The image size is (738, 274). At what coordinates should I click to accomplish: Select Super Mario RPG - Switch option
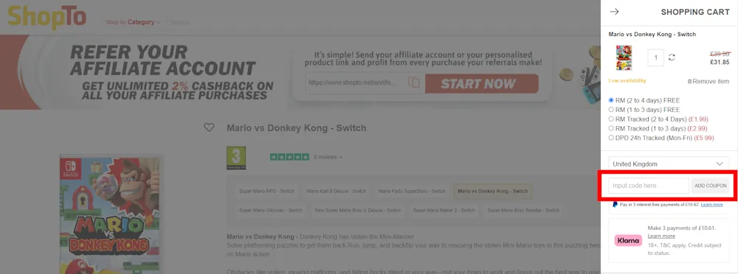[x=267, y=192]
